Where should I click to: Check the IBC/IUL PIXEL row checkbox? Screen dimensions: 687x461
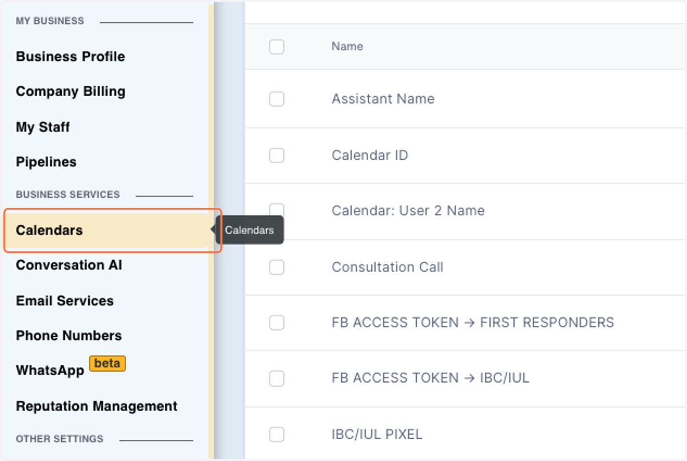[277, 435]
